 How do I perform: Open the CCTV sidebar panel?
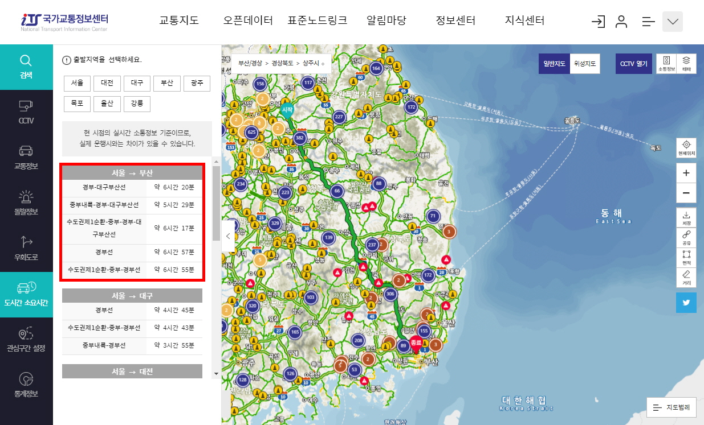pyautogui.click(x=26, y=113)
